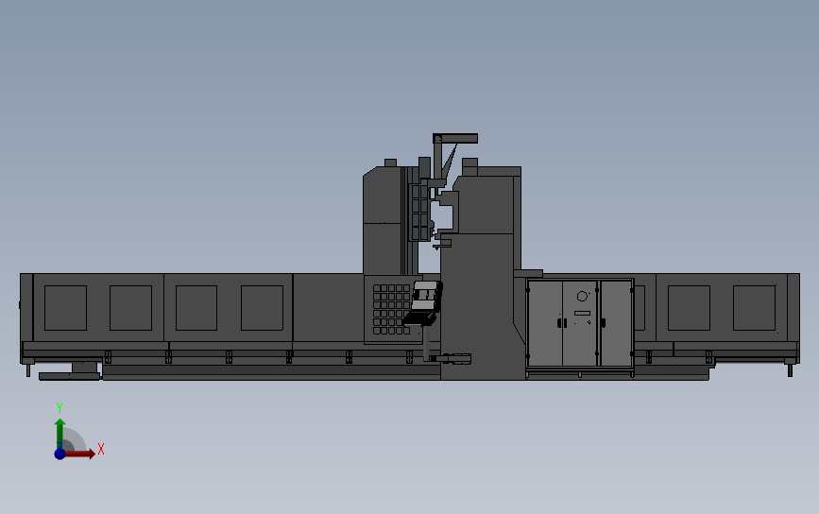This screenshot has height=514, width=819.
Task: Select the overhead arm on top of the column
Action: pyautogui.click(x=455, y=139)
